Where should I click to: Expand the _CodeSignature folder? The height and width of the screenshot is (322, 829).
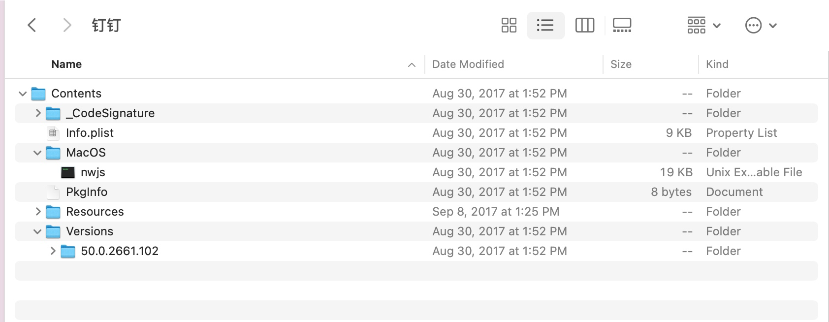(x=38, y=113)
